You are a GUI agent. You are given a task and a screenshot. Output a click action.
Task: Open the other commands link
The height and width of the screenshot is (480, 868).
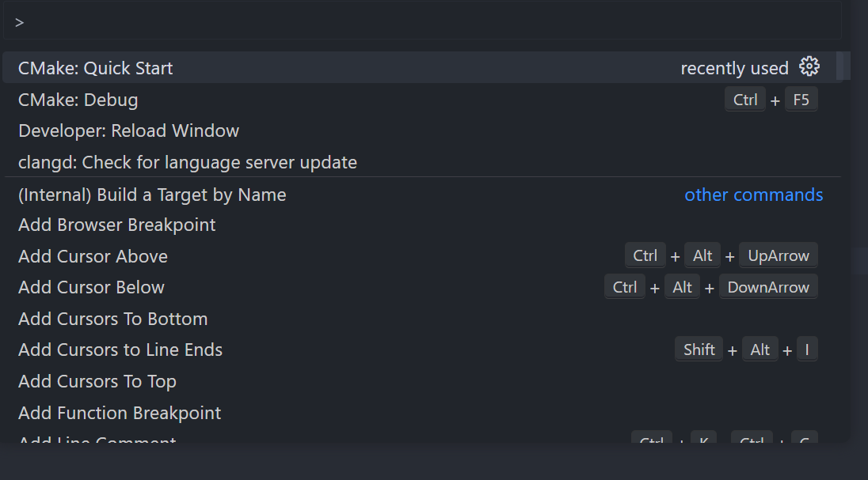coord(753,195)
